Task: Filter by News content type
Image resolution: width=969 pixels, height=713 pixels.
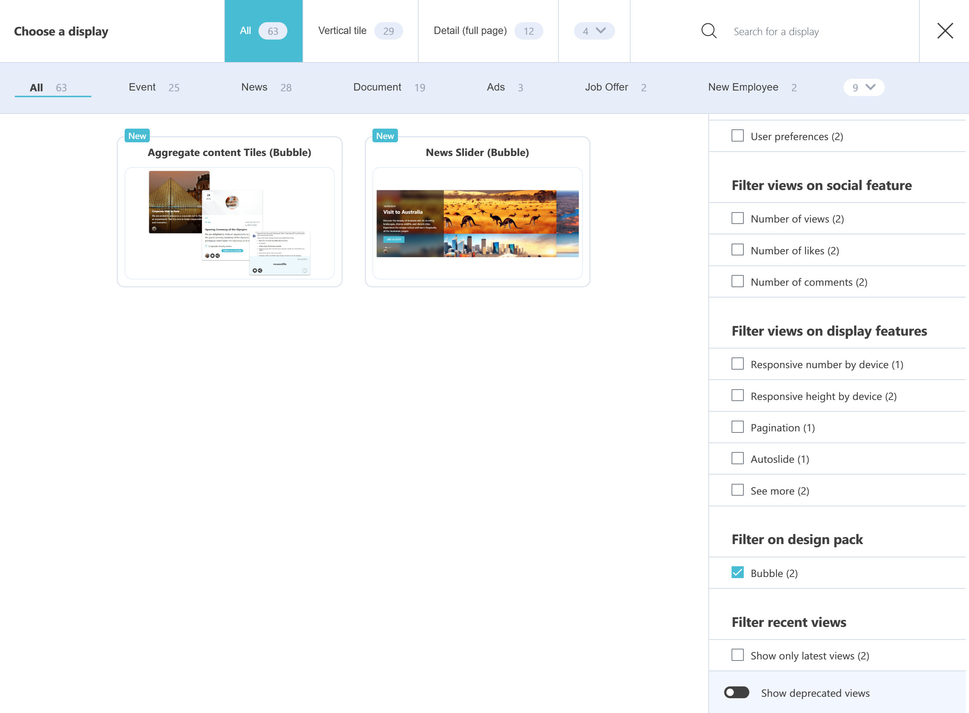Action: [266, 88]
